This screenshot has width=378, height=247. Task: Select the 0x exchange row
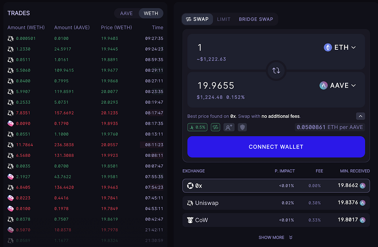tap(276, 186)
